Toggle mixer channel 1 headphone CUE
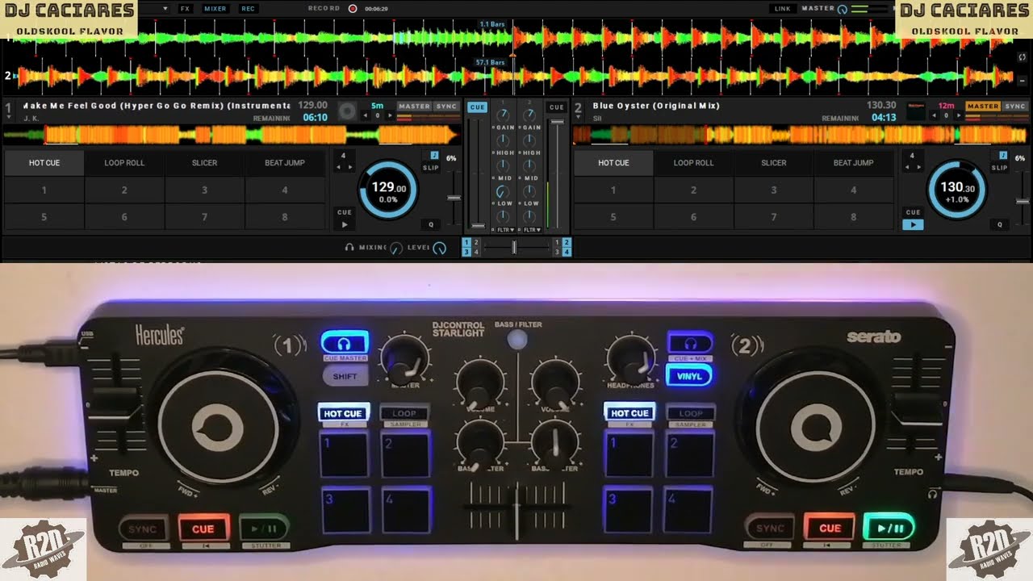Viewport: 1033px width, 581px height. tap(477, 107)
